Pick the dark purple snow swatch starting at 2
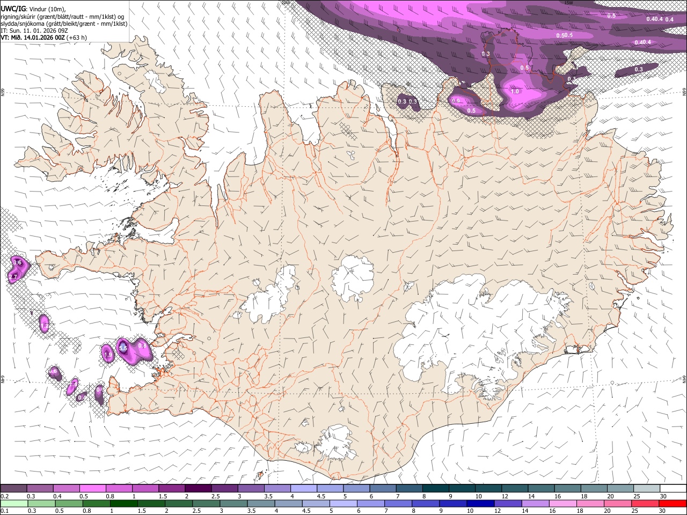The image size is (687, 515). pyautogui.click(x=198, y=488)
